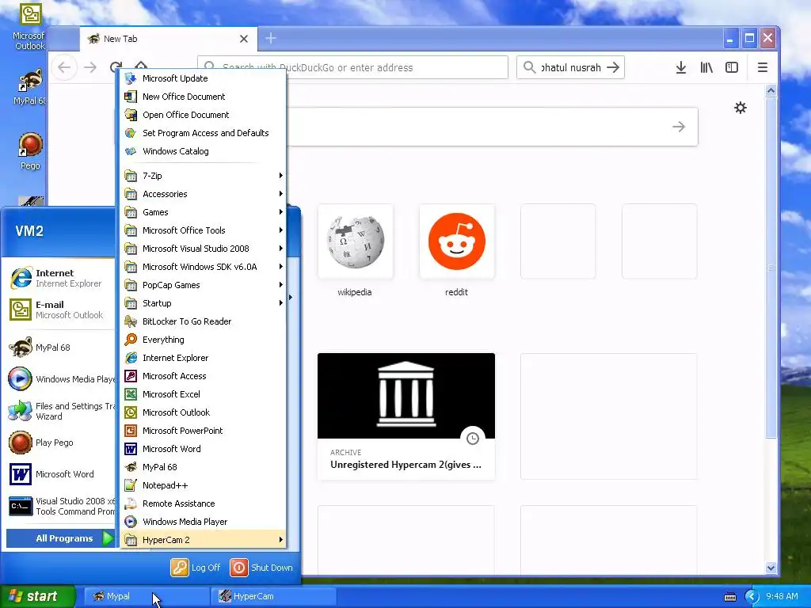Viewport: 811px width, 608px height.
Task: Click pinned Internet Explorer in Start menu
Action: 60,278
